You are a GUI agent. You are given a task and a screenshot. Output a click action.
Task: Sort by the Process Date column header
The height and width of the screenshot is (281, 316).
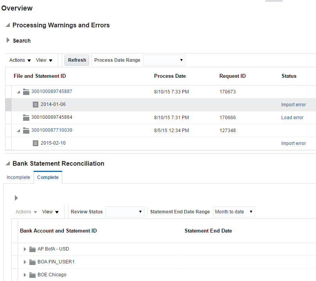click(170, 76)
